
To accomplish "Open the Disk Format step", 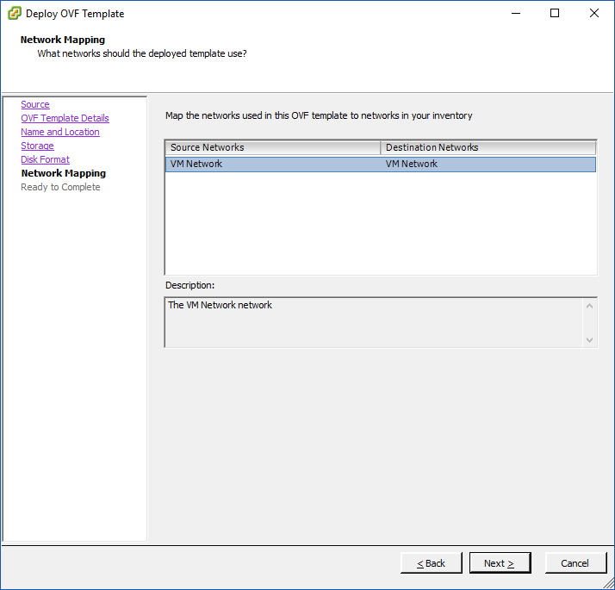I will pyautogui.click(x=45, y=159).
